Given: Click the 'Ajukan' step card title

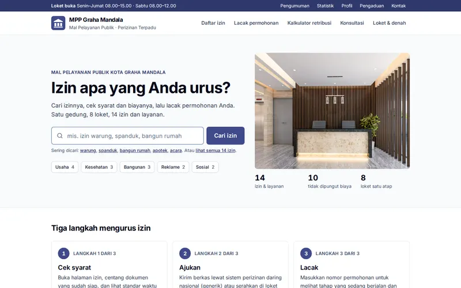Looking at the screenshot, I should (190, 267).
